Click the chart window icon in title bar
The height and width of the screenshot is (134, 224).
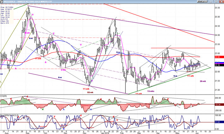2,2
